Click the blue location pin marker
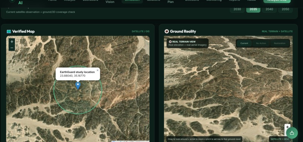Screen dimensions: 303x142 coord(78,86)
